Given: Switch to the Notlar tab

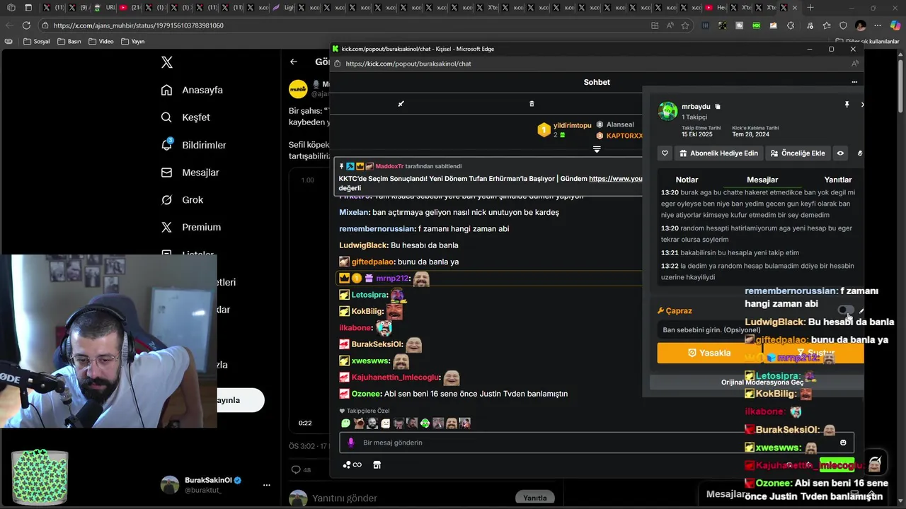Looking at the screenshot, I should 687,180.
